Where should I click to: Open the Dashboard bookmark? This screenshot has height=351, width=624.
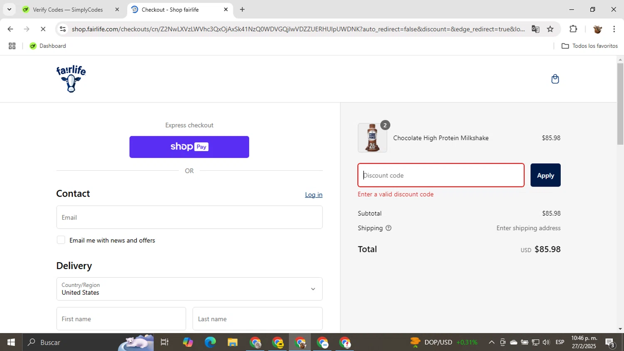47,46
